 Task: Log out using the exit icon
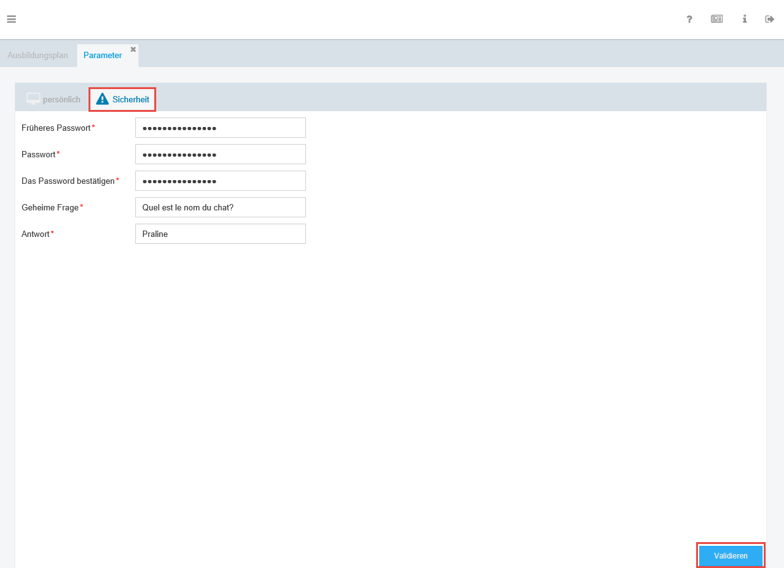pos(769,19)
